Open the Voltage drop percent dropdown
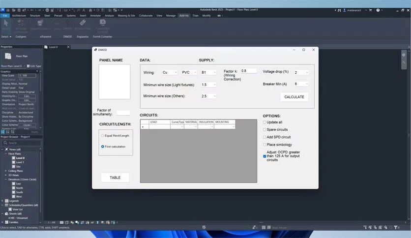This screenshot has height=238, width=411. 301,73
